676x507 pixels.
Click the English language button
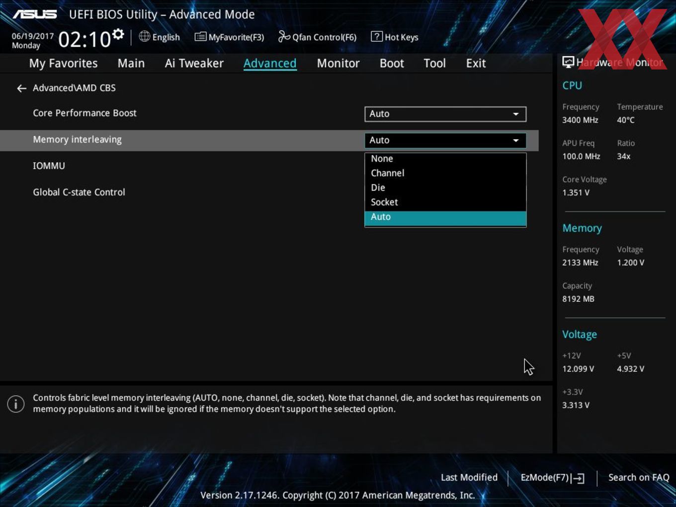click(x=160, y=37)
